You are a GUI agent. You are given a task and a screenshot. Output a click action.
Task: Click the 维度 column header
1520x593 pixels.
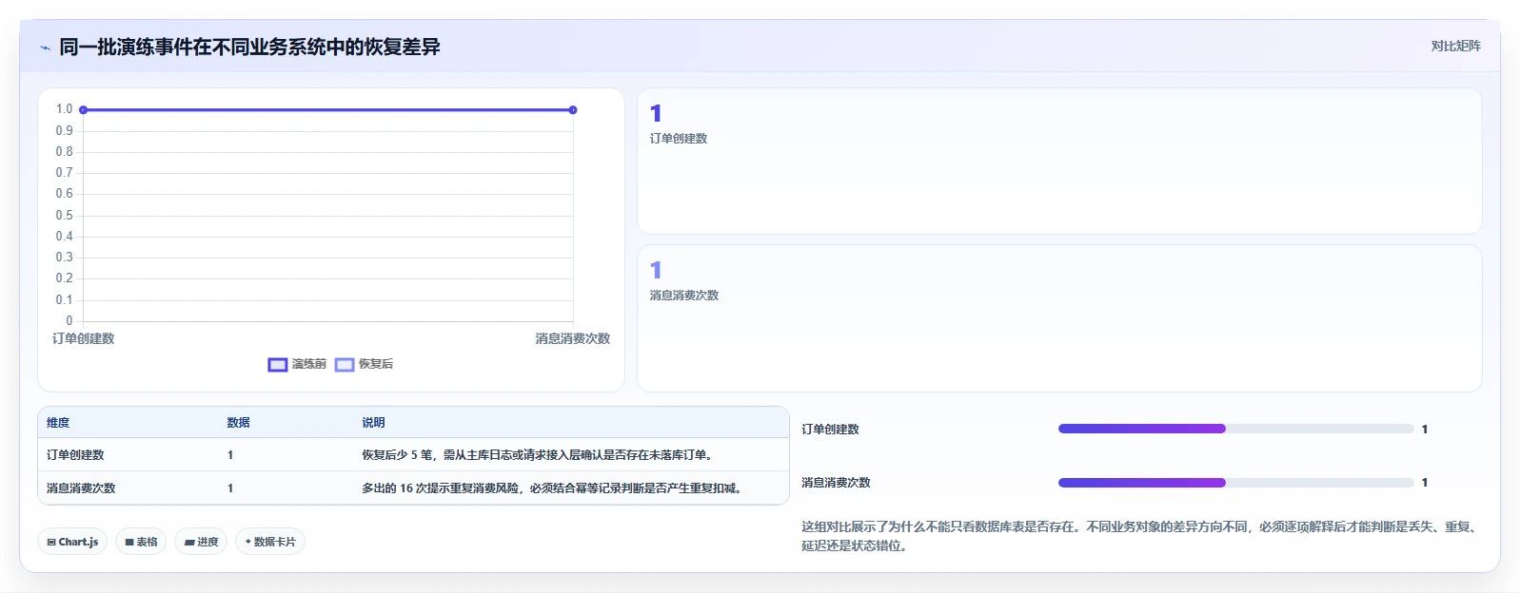coord(58,423)
